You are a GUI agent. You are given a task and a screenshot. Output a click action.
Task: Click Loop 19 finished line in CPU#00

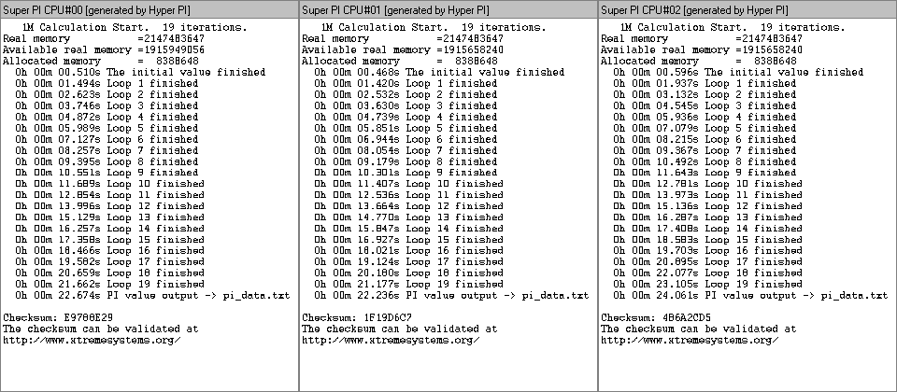109,284
